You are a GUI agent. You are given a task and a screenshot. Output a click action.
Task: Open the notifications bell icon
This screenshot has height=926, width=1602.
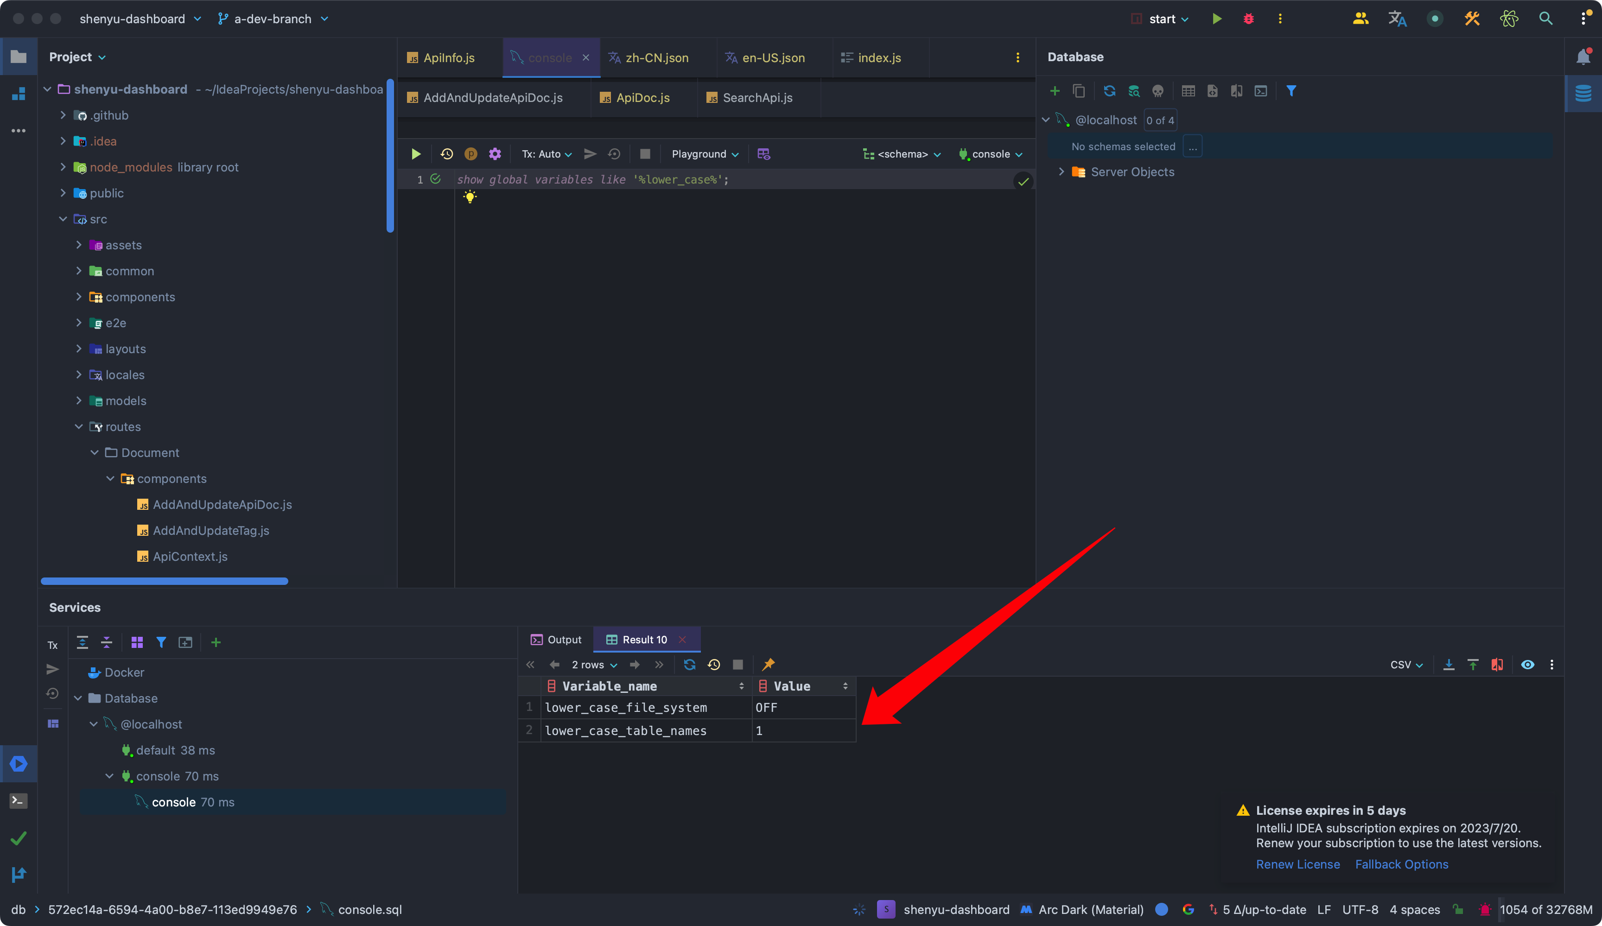[1583, 57]
